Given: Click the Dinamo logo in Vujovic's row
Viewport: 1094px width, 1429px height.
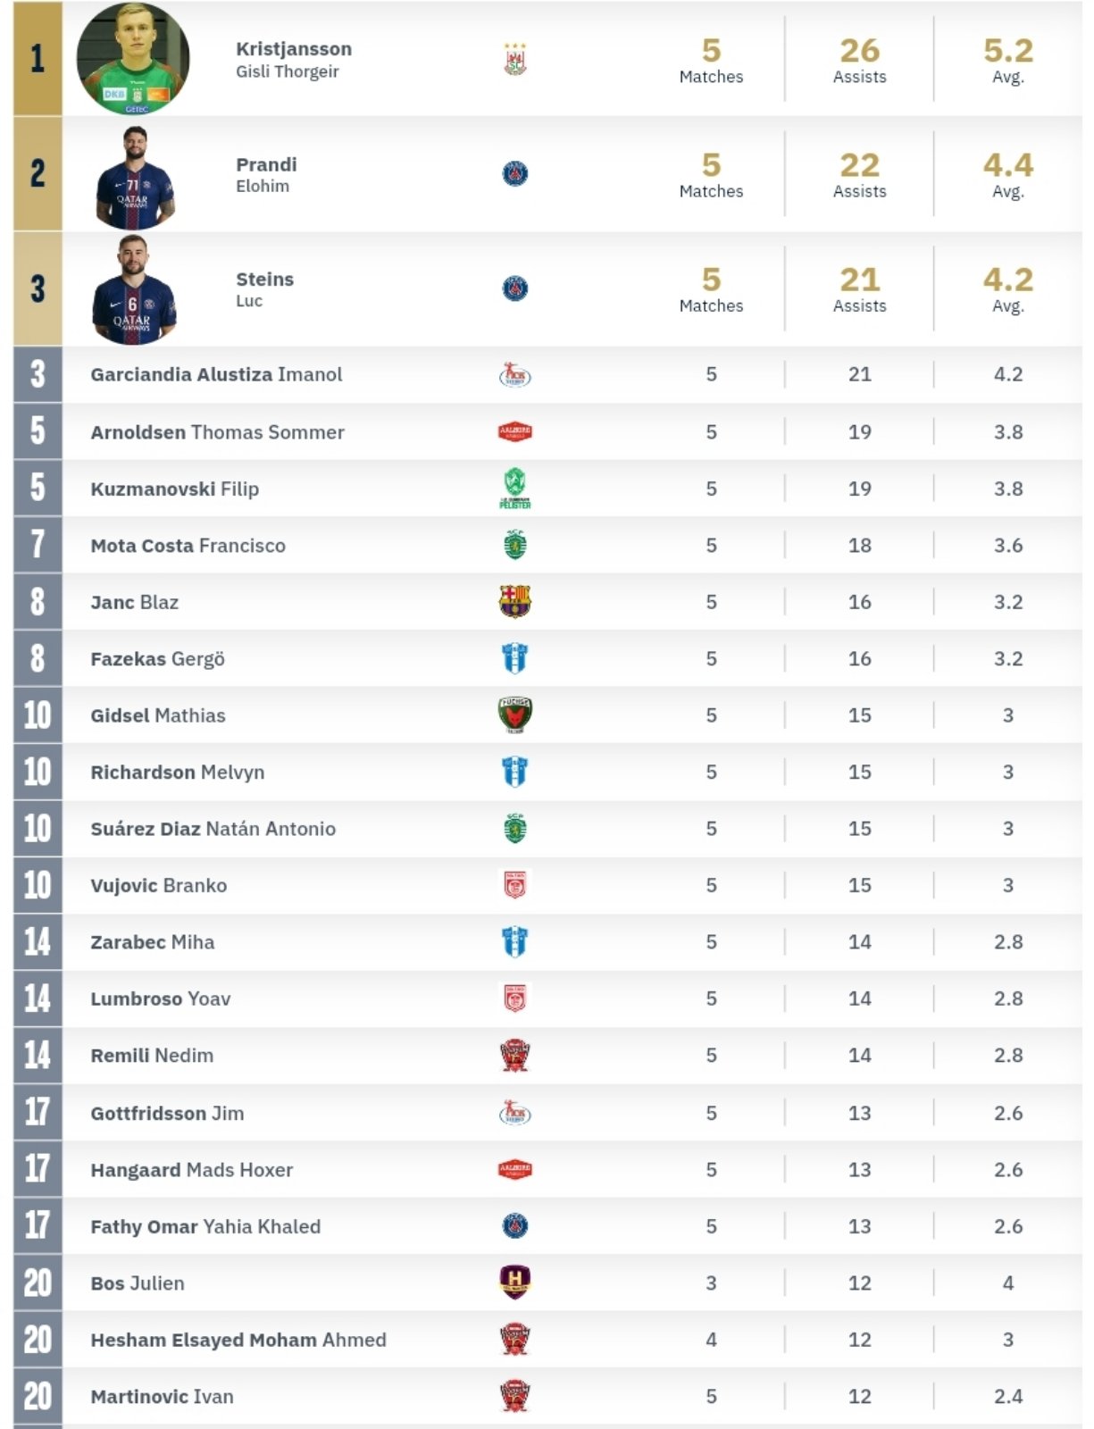Looking at the screenshot, I should (x=515, y=885).
